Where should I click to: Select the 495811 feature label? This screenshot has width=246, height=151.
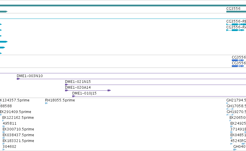pyautogui.click(x=10, y=123)
